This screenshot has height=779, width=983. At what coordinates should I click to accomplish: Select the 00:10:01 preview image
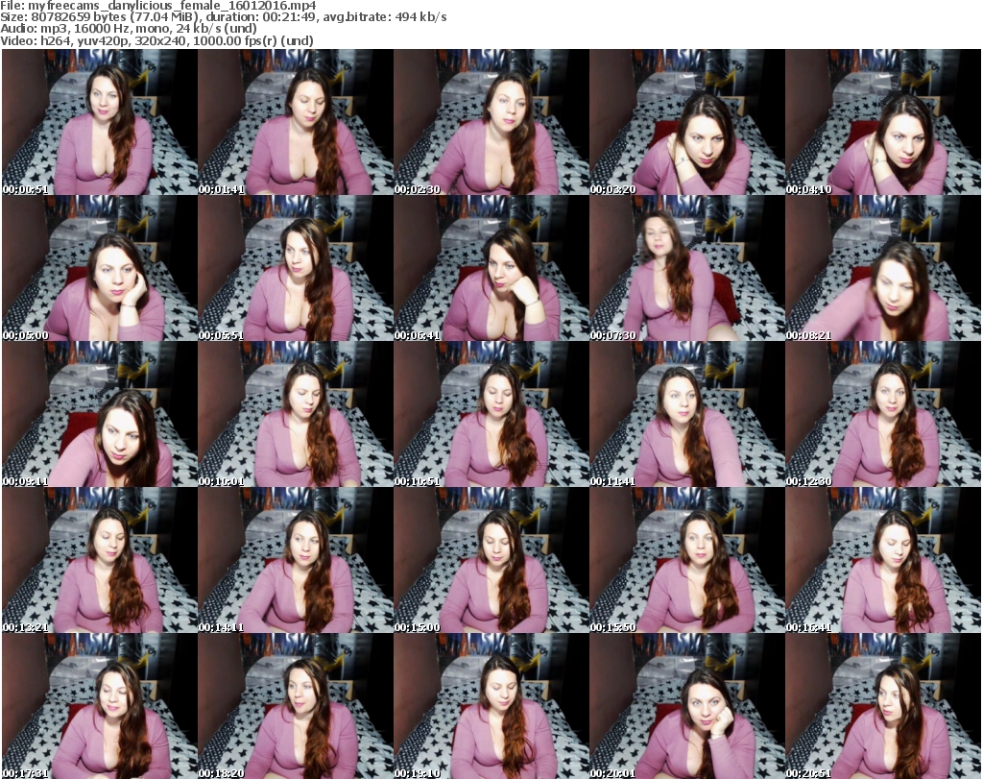pyautogui.click(x=296, y=414)
